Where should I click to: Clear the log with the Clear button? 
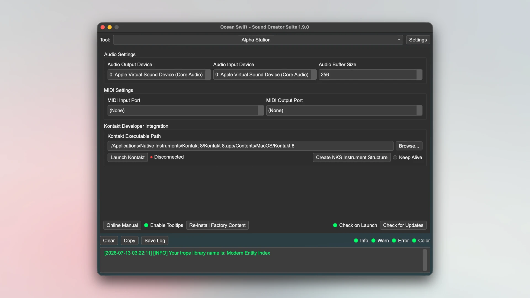[109, 241]
